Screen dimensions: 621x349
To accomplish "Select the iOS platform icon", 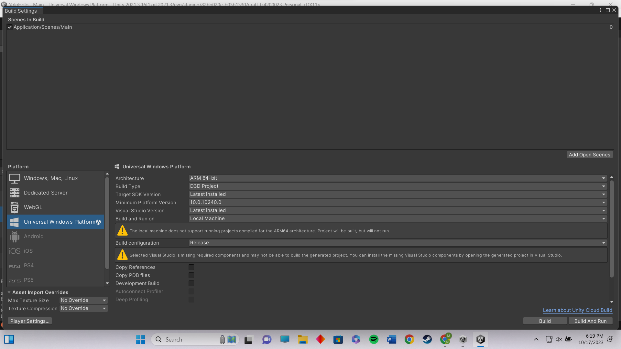I will pyautogui.click(x=15, y=251).
